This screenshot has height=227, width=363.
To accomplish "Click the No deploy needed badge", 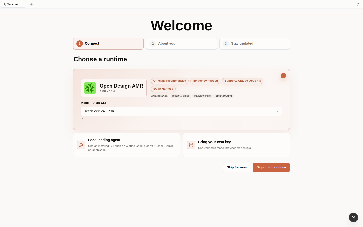I will tap(205, 81).
